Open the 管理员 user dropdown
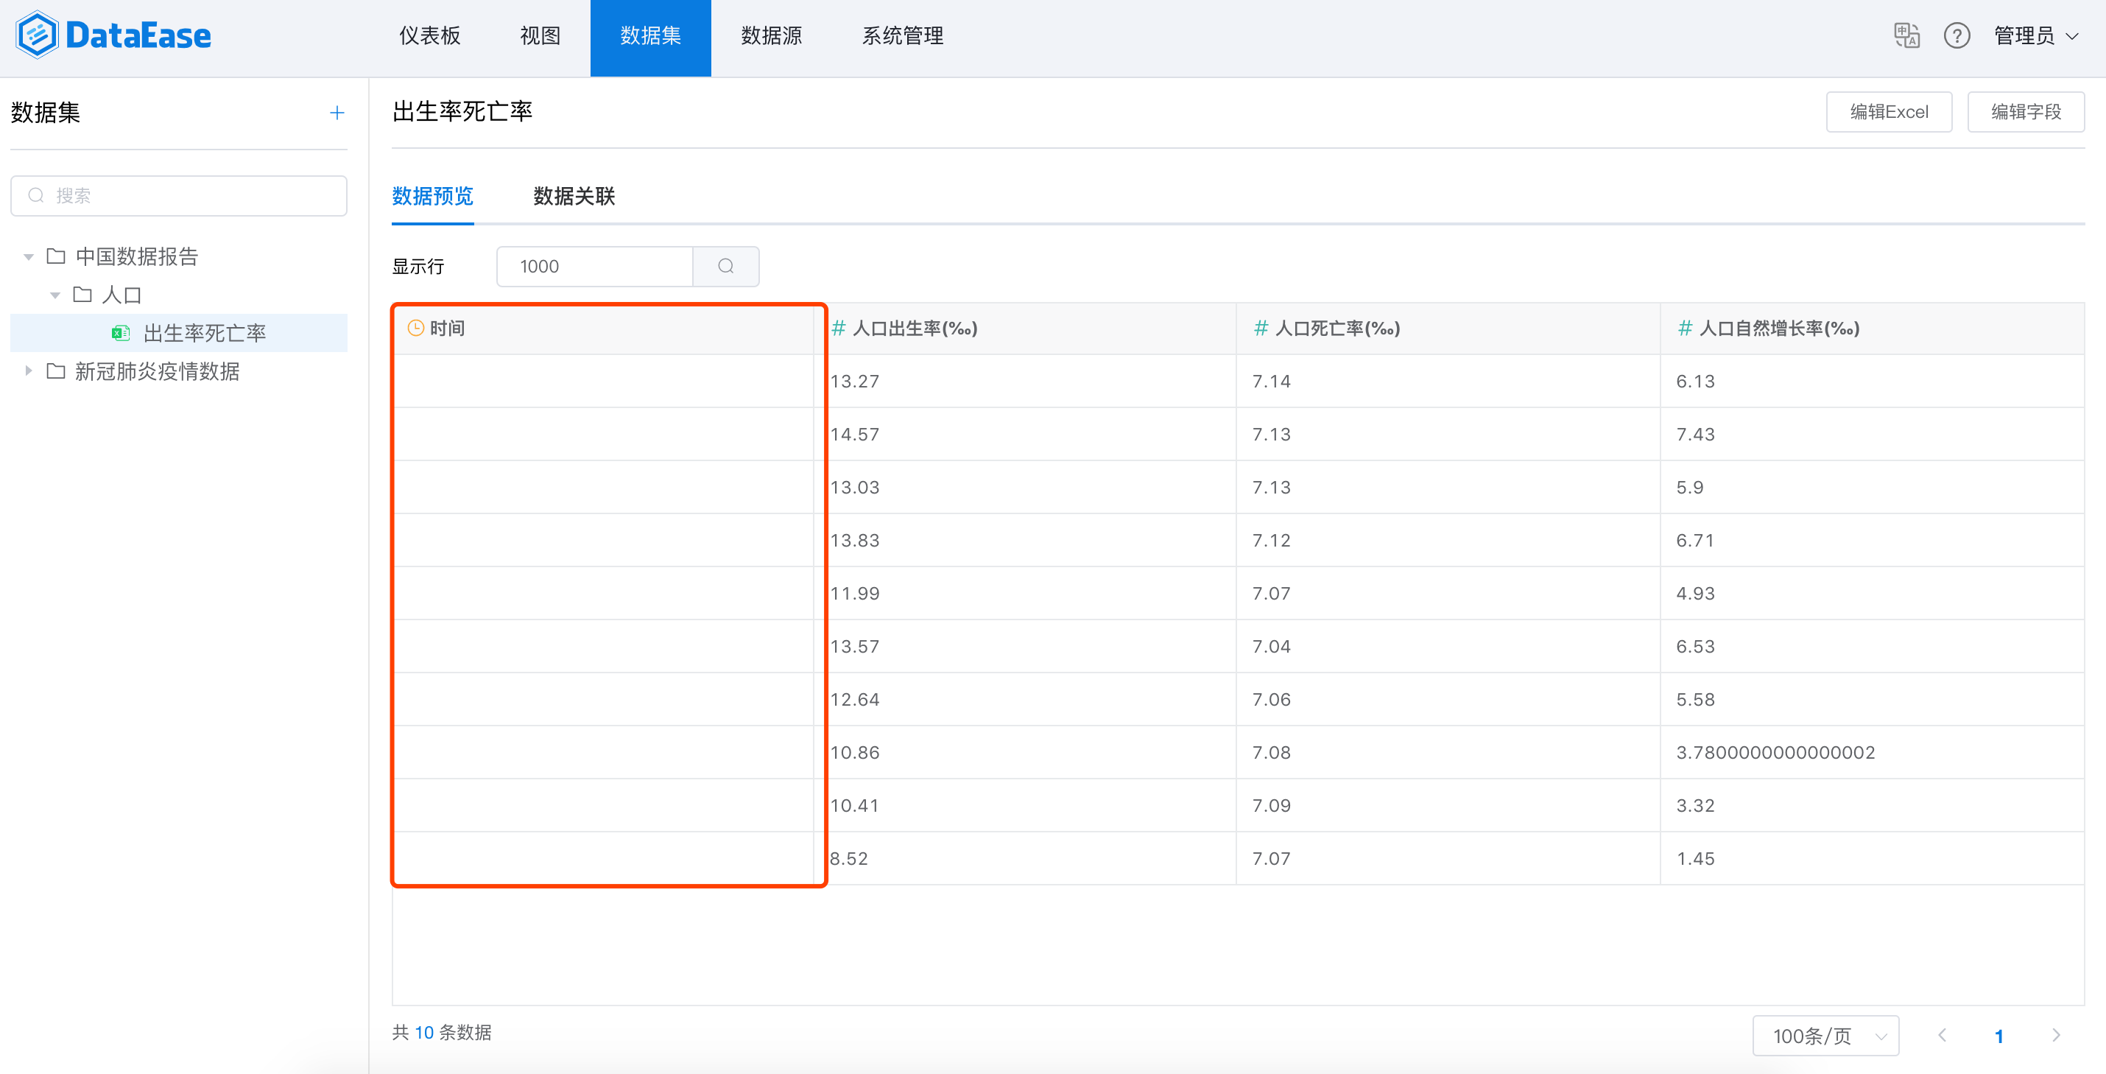 tap(2036, 36)
